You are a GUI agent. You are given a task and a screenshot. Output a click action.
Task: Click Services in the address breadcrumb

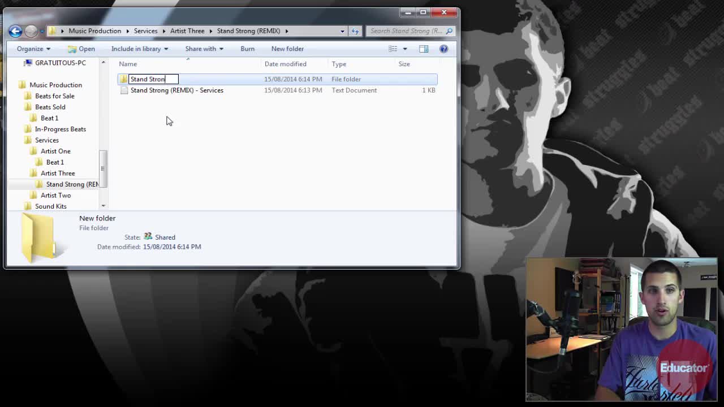145,31
